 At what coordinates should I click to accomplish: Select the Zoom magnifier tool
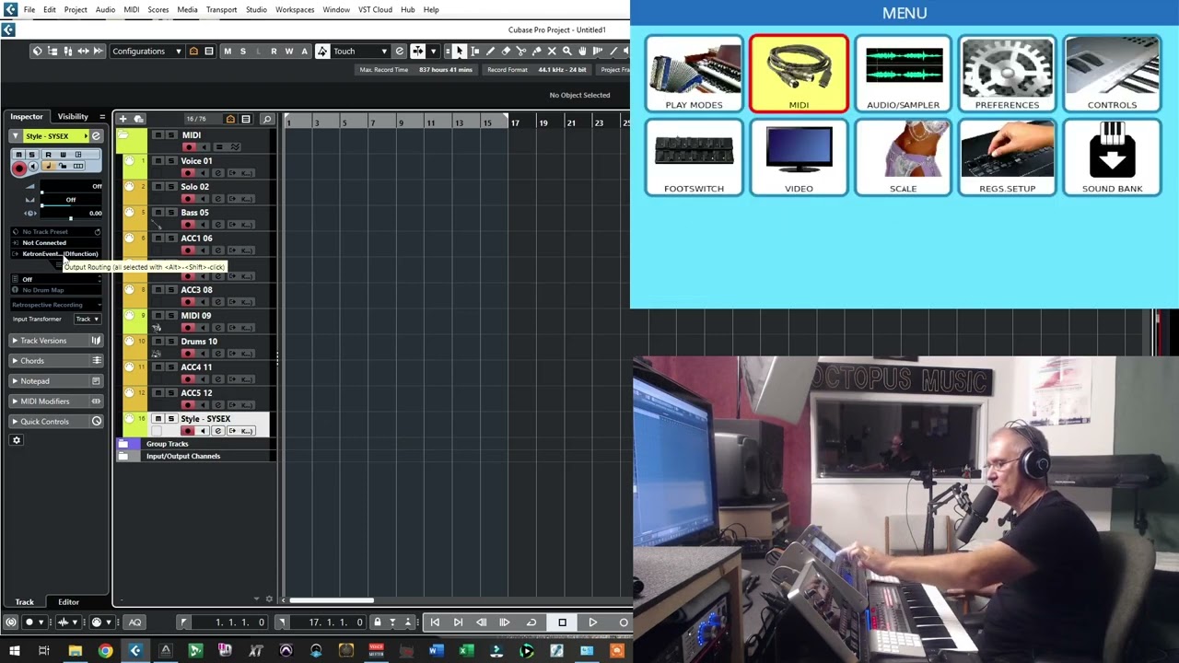(567, 51)
